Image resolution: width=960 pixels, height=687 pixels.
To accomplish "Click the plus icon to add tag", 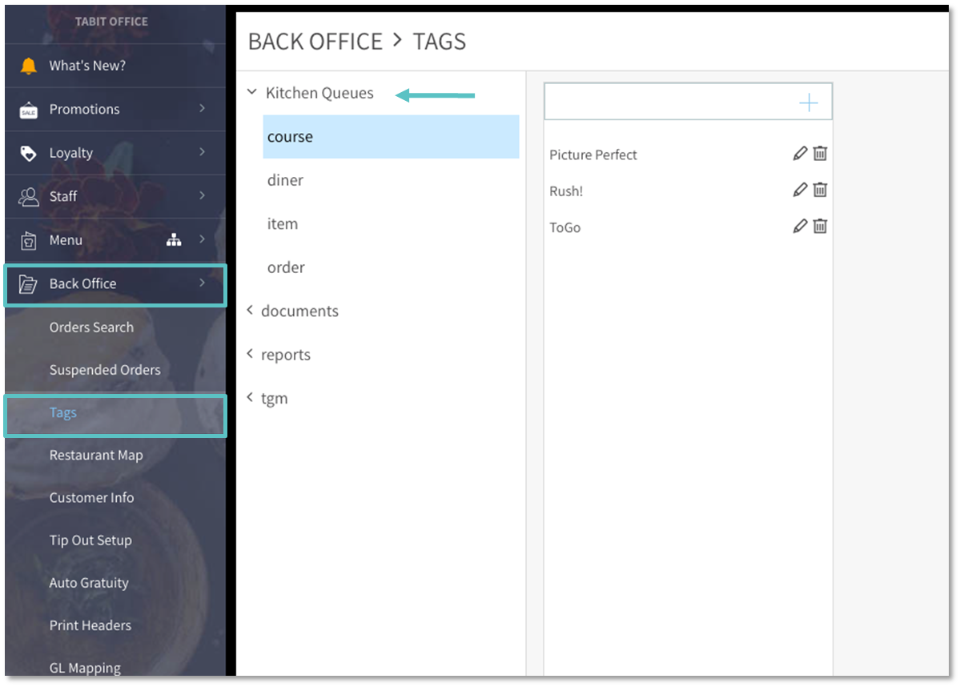I will [x=809, y=102].
